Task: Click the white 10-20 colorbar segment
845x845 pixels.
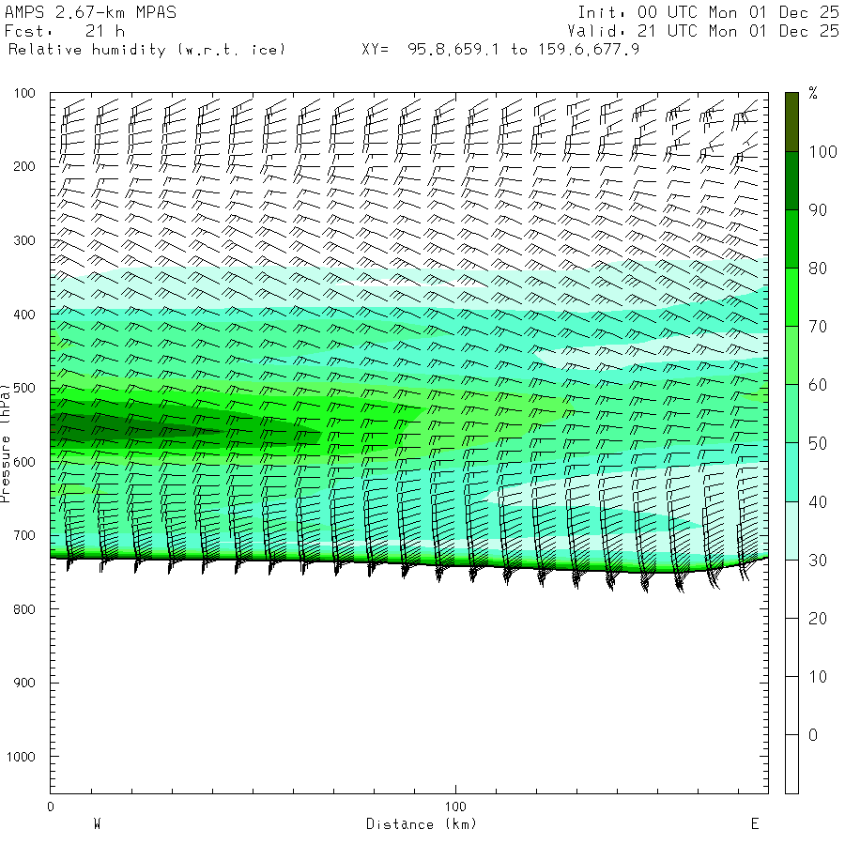Action: 791,647
